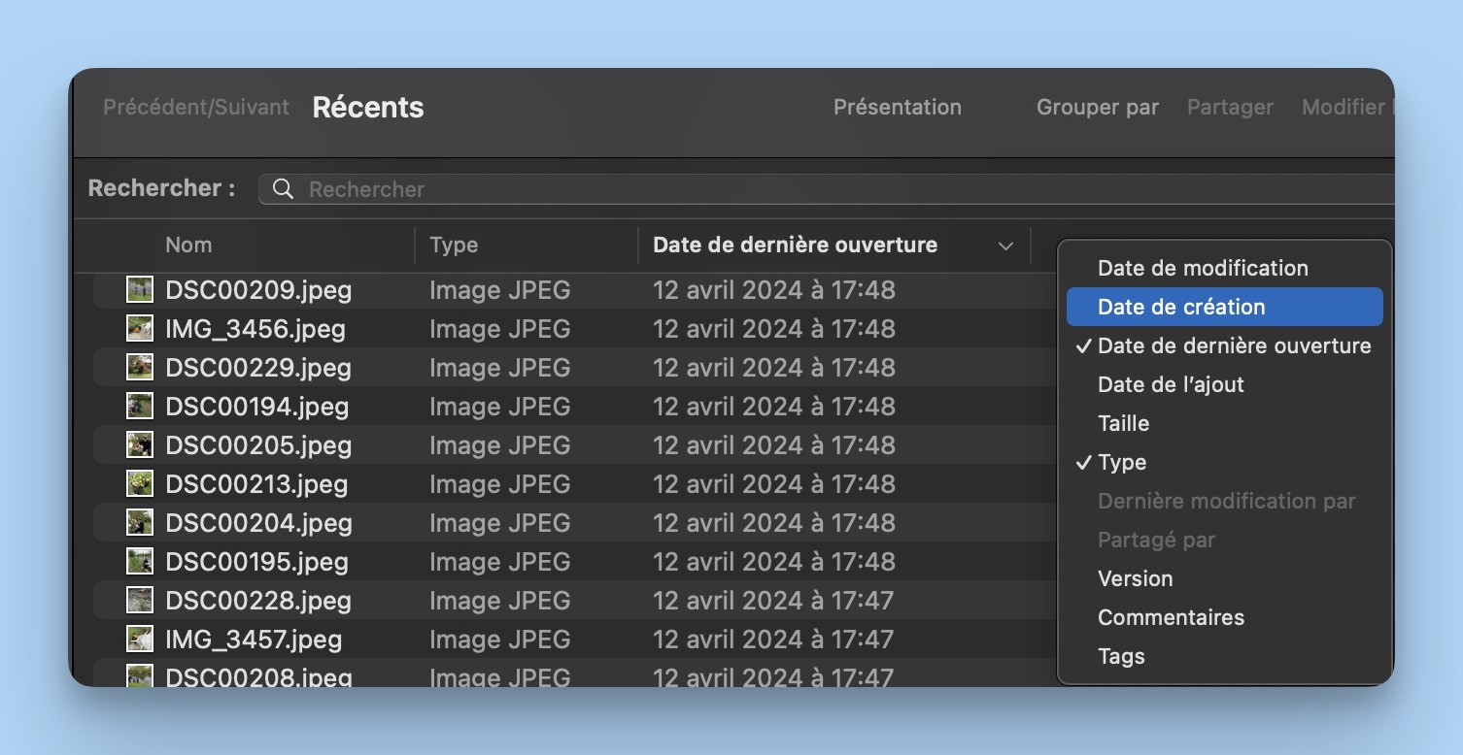Viewport: 1463px width, 755px height.
Task: Choose Date de création in context menu
Action: tap(1181, 307)
